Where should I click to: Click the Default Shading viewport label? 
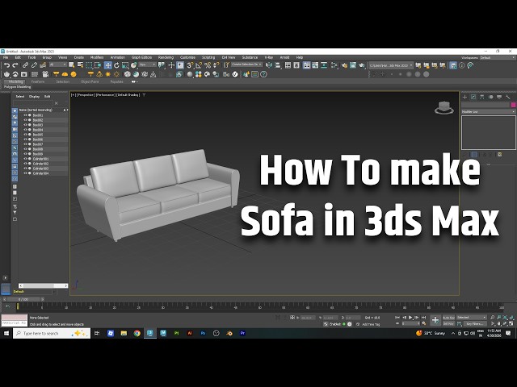click(128, 95)
